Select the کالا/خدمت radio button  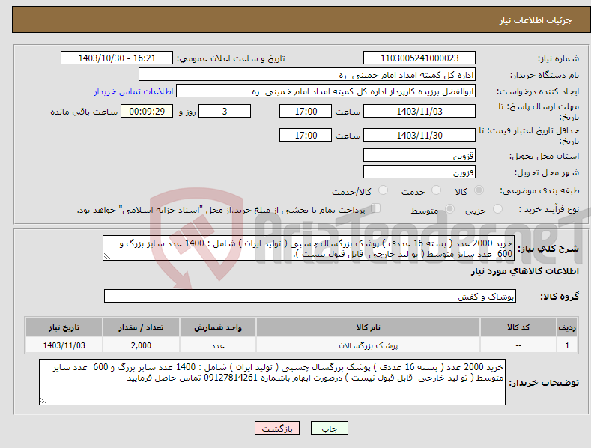click(383, 190)
